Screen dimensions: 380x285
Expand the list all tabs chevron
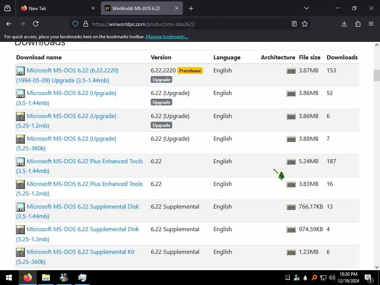306,8
